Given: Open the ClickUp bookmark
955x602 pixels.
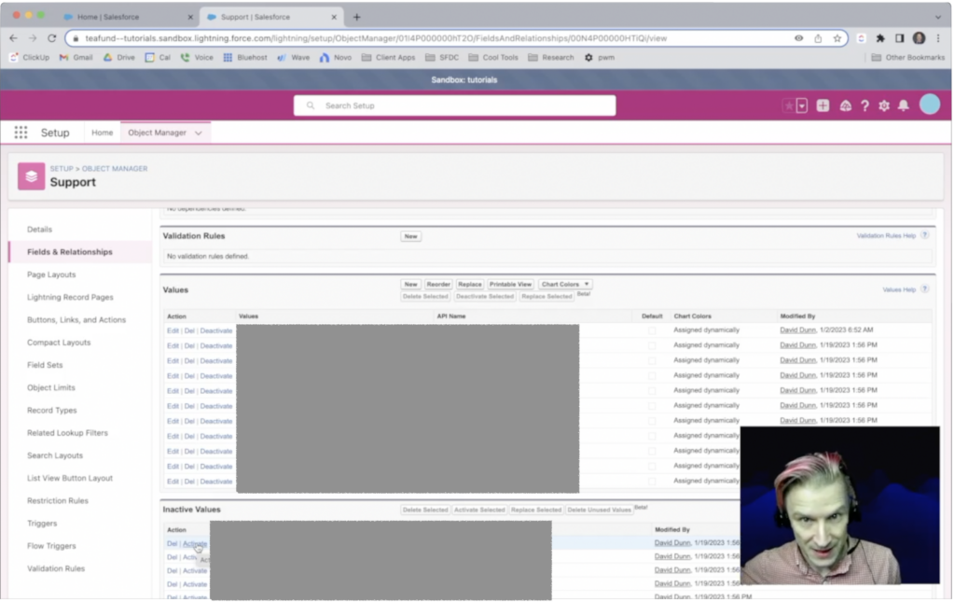Looking at the screenshot, I should (x=29, y=57).
